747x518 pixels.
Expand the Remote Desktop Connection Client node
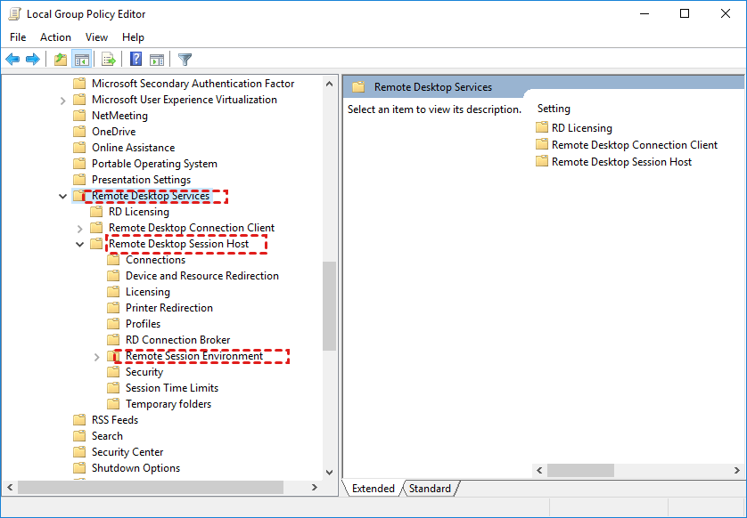[79, 229]
